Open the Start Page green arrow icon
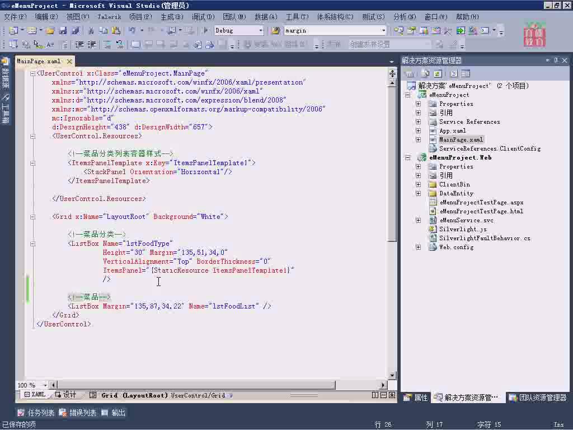 point(461,31)
